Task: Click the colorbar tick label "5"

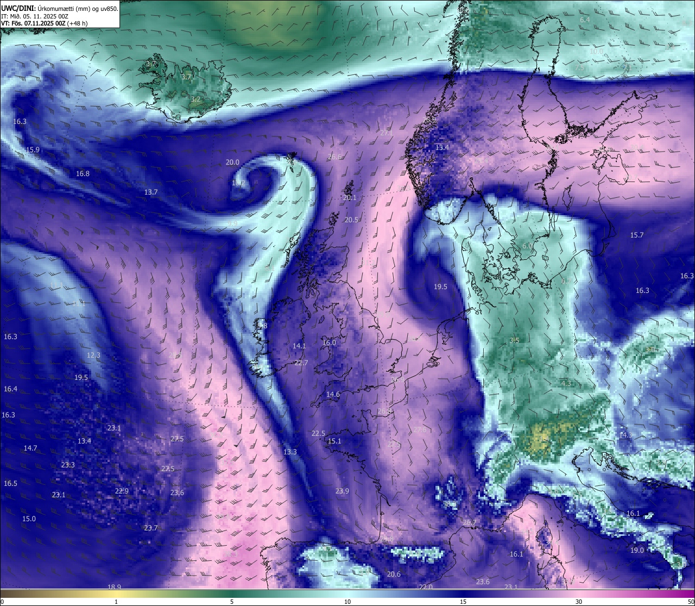Action: pyautogui.click(x=232, y=602)
